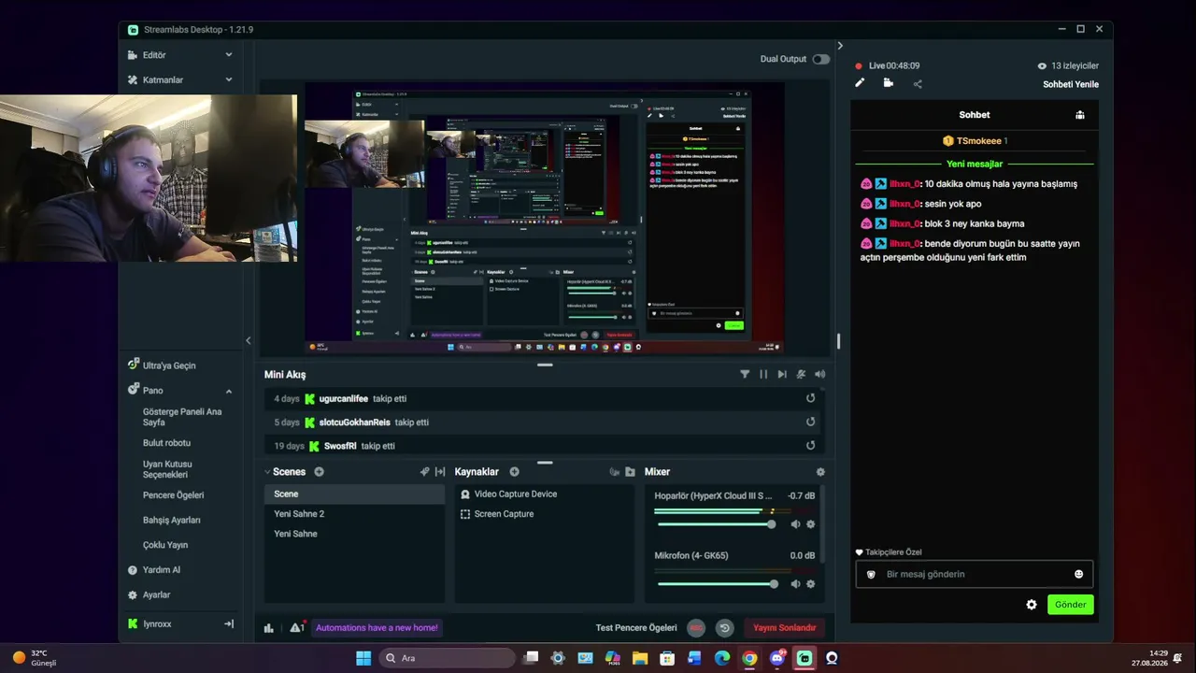Image resolution: width=1196 pixels, height=673 pixels.
Task: Open the Çoklu Yayın menu item
Action: coord(165,545)
